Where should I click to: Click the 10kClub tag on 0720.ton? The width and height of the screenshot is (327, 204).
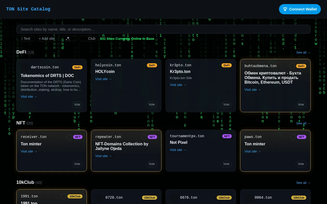point(149,198)
